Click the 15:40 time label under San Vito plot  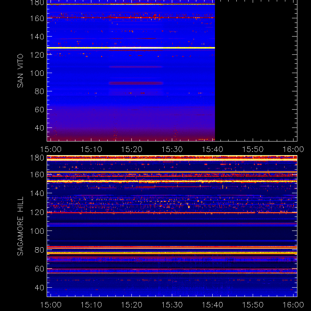[x=212, y=149]
